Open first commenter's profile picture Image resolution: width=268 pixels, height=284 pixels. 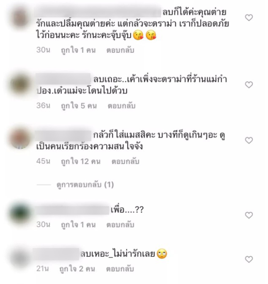(x=20, y=18)
